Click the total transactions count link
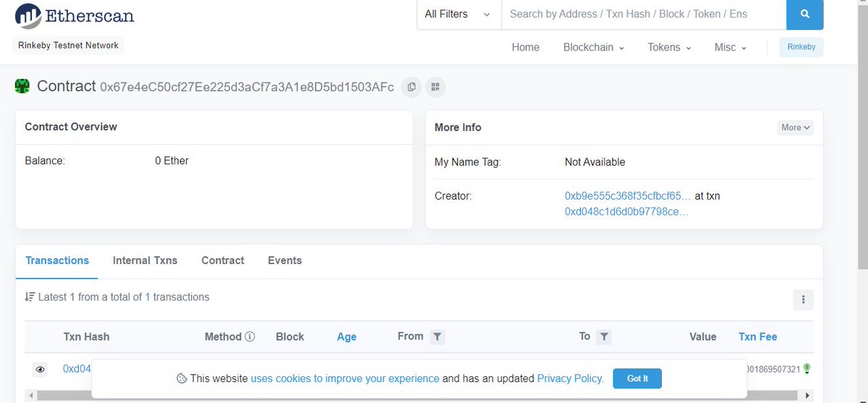This screenshot has height=403, width=868. coord(148,297)
